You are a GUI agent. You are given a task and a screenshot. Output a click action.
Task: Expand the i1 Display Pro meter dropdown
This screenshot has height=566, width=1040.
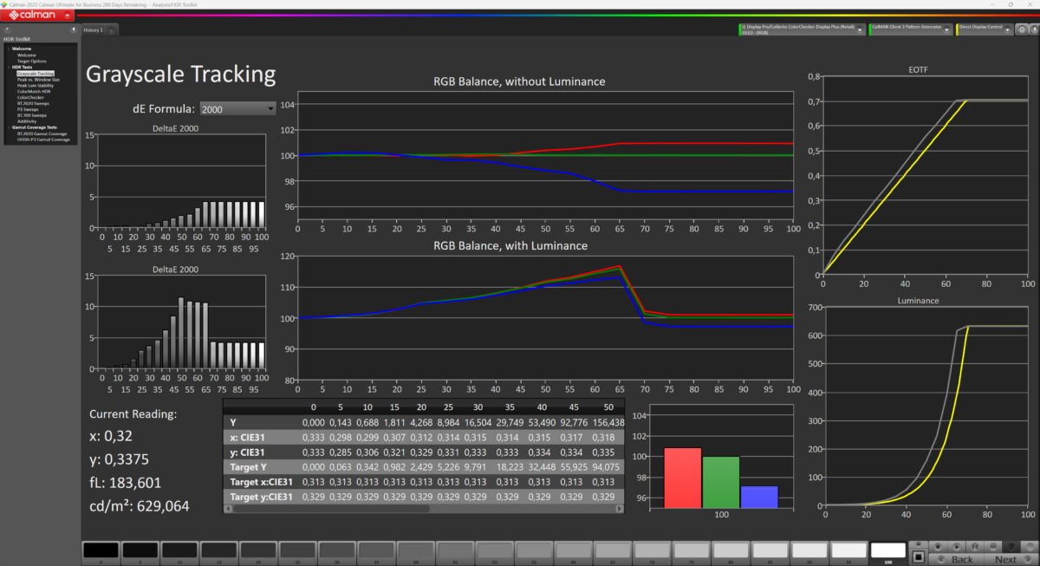[x=860, y=29]
